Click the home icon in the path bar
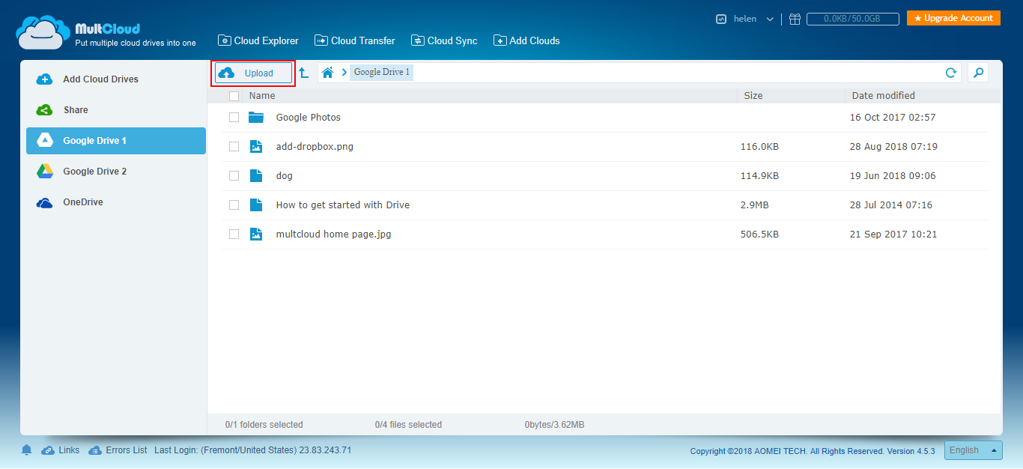The width and height of the screenshot is (1023, 469). tap(327, 73)
